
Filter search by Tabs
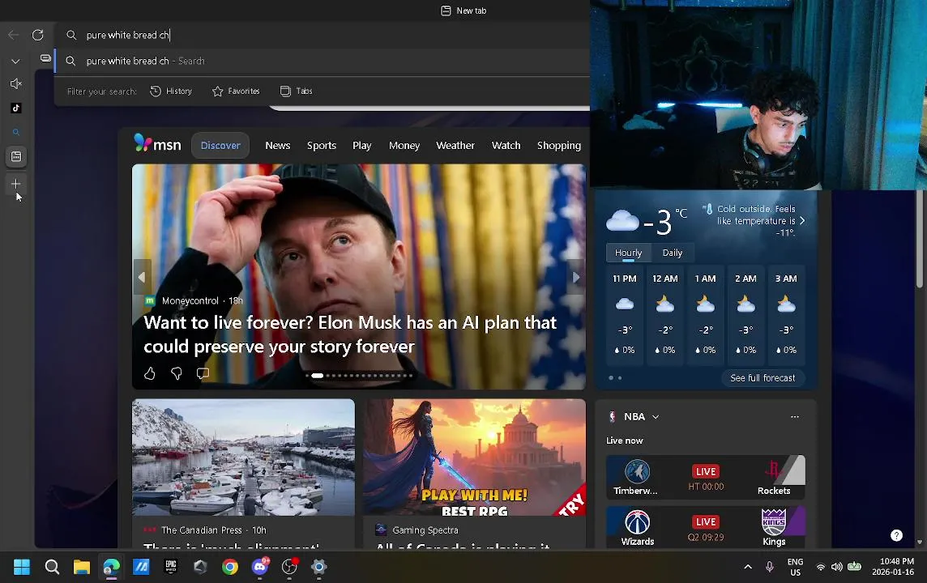[x=297, y=91]
